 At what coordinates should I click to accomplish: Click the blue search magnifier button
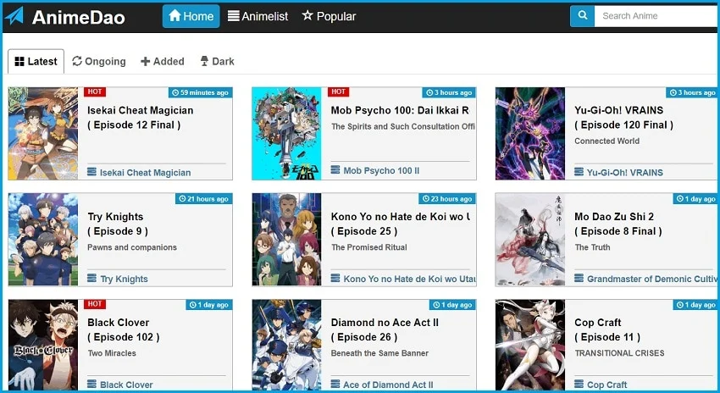(582, 16)
